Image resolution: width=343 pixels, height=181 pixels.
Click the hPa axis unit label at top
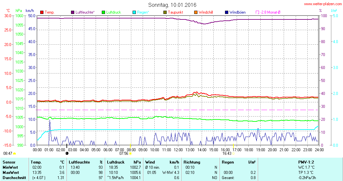pos(19,10)
